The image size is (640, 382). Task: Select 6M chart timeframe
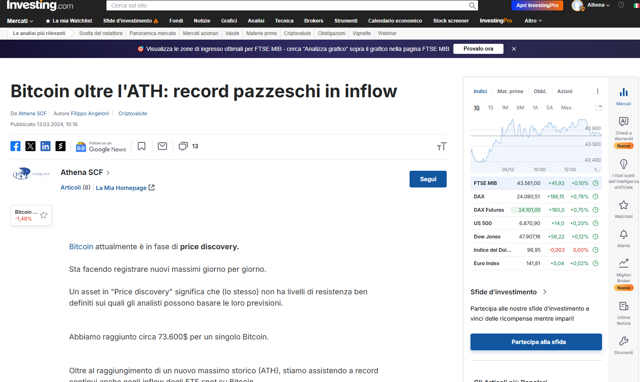tap(520, 108)
